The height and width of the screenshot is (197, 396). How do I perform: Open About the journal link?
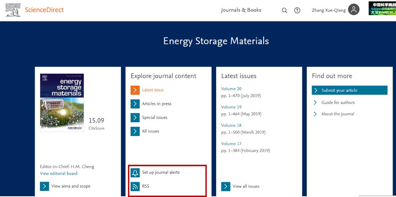(337, 114)
